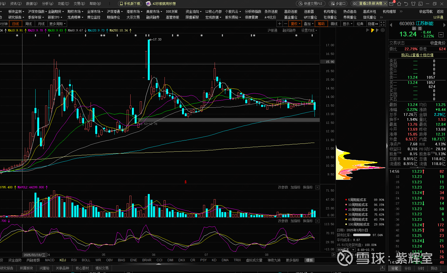Click the red 5周期前成本 color swatch
The height and width of the screenshot is (273, 447).
(346, 200)
